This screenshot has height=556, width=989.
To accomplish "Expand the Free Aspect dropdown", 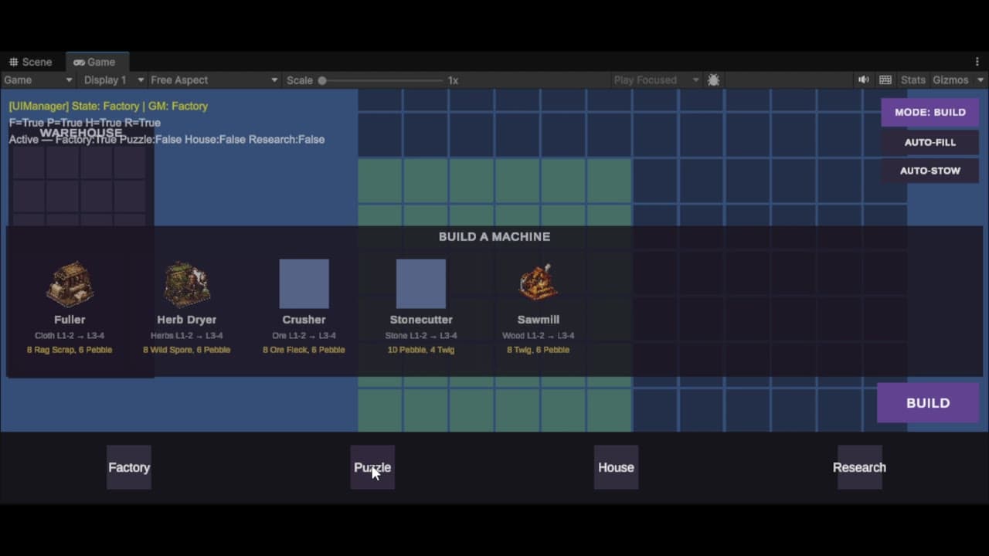I will (x=214, y=80).
